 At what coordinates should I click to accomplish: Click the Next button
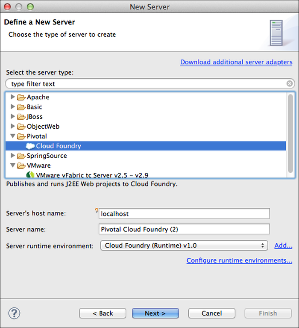pos(155,313)
